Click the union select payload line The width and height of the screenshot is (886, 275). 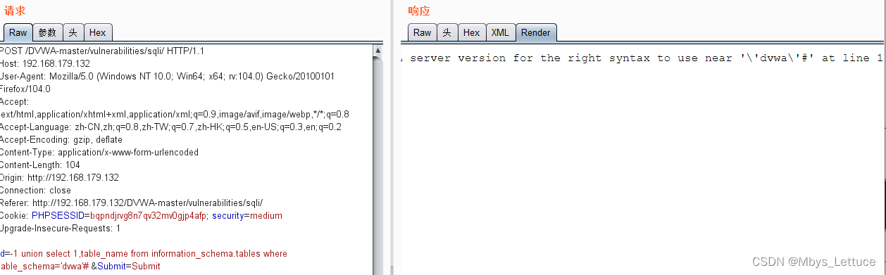pos(144,253)
